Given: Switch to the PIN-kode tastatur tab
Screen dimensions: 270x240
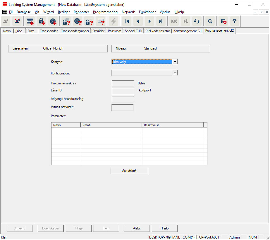Looking at the screenshot, I should pos(158,31).
